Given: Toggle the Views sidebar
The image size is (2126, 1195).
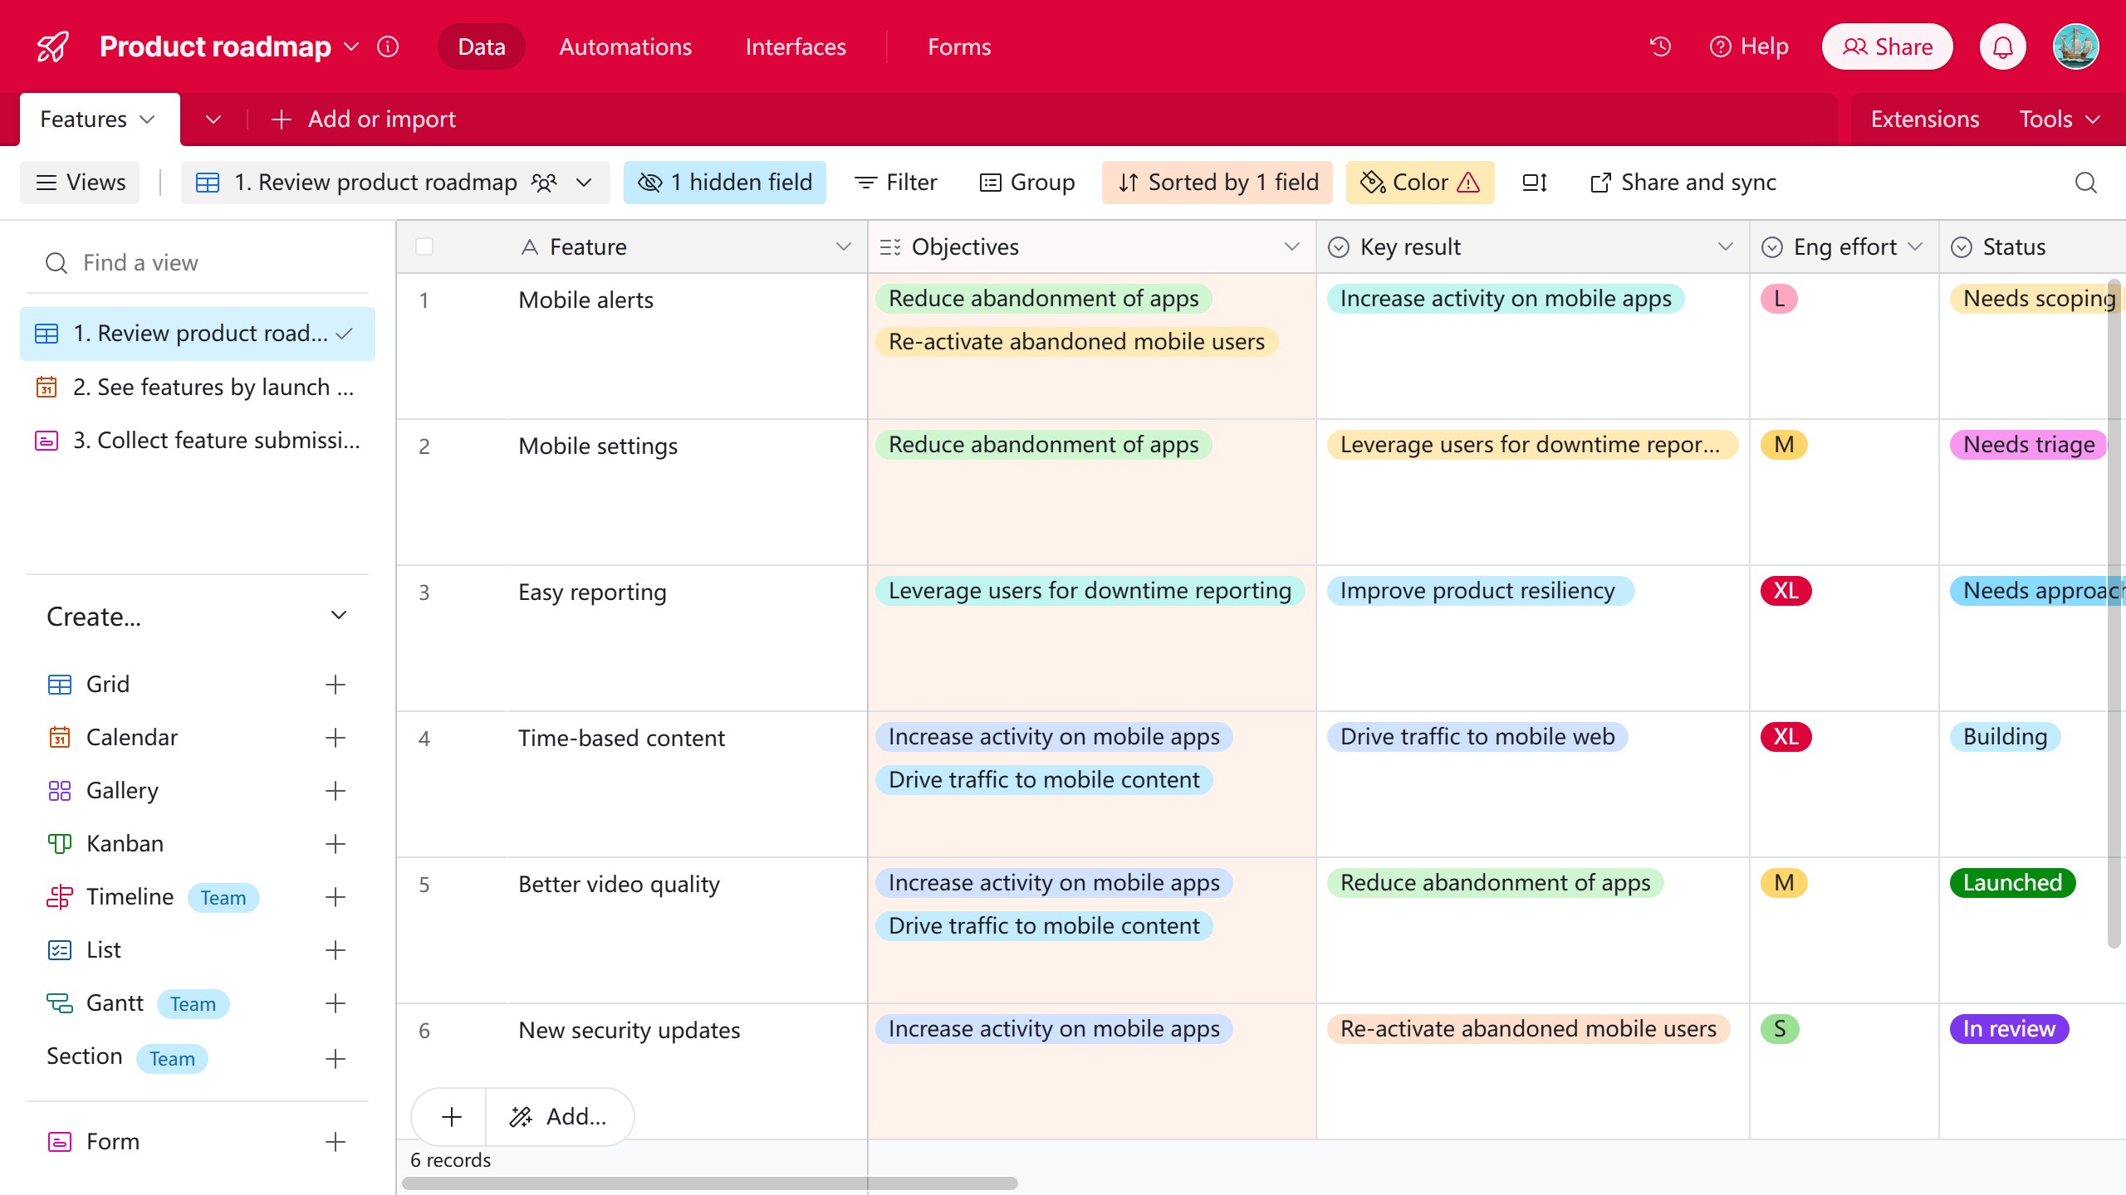Looking at the screenshot, I should [x=81, y=183].
